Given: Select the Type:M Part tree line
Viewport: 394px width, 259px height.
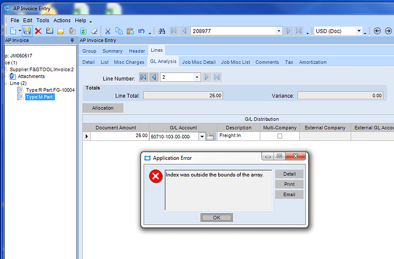Looking at the screenshot, I should (x=40, y=97).
